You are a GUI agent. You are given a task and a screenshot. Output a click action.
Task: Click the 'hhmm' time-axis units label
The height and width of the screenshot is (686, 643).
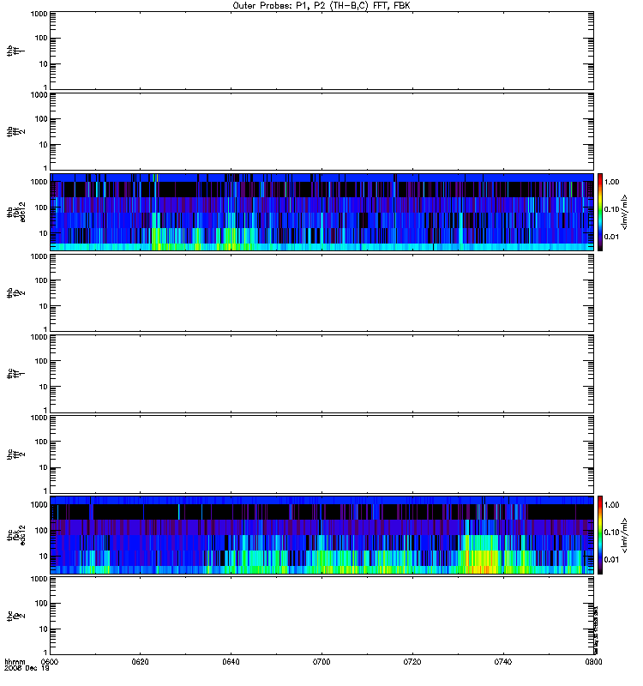(15, 661)
